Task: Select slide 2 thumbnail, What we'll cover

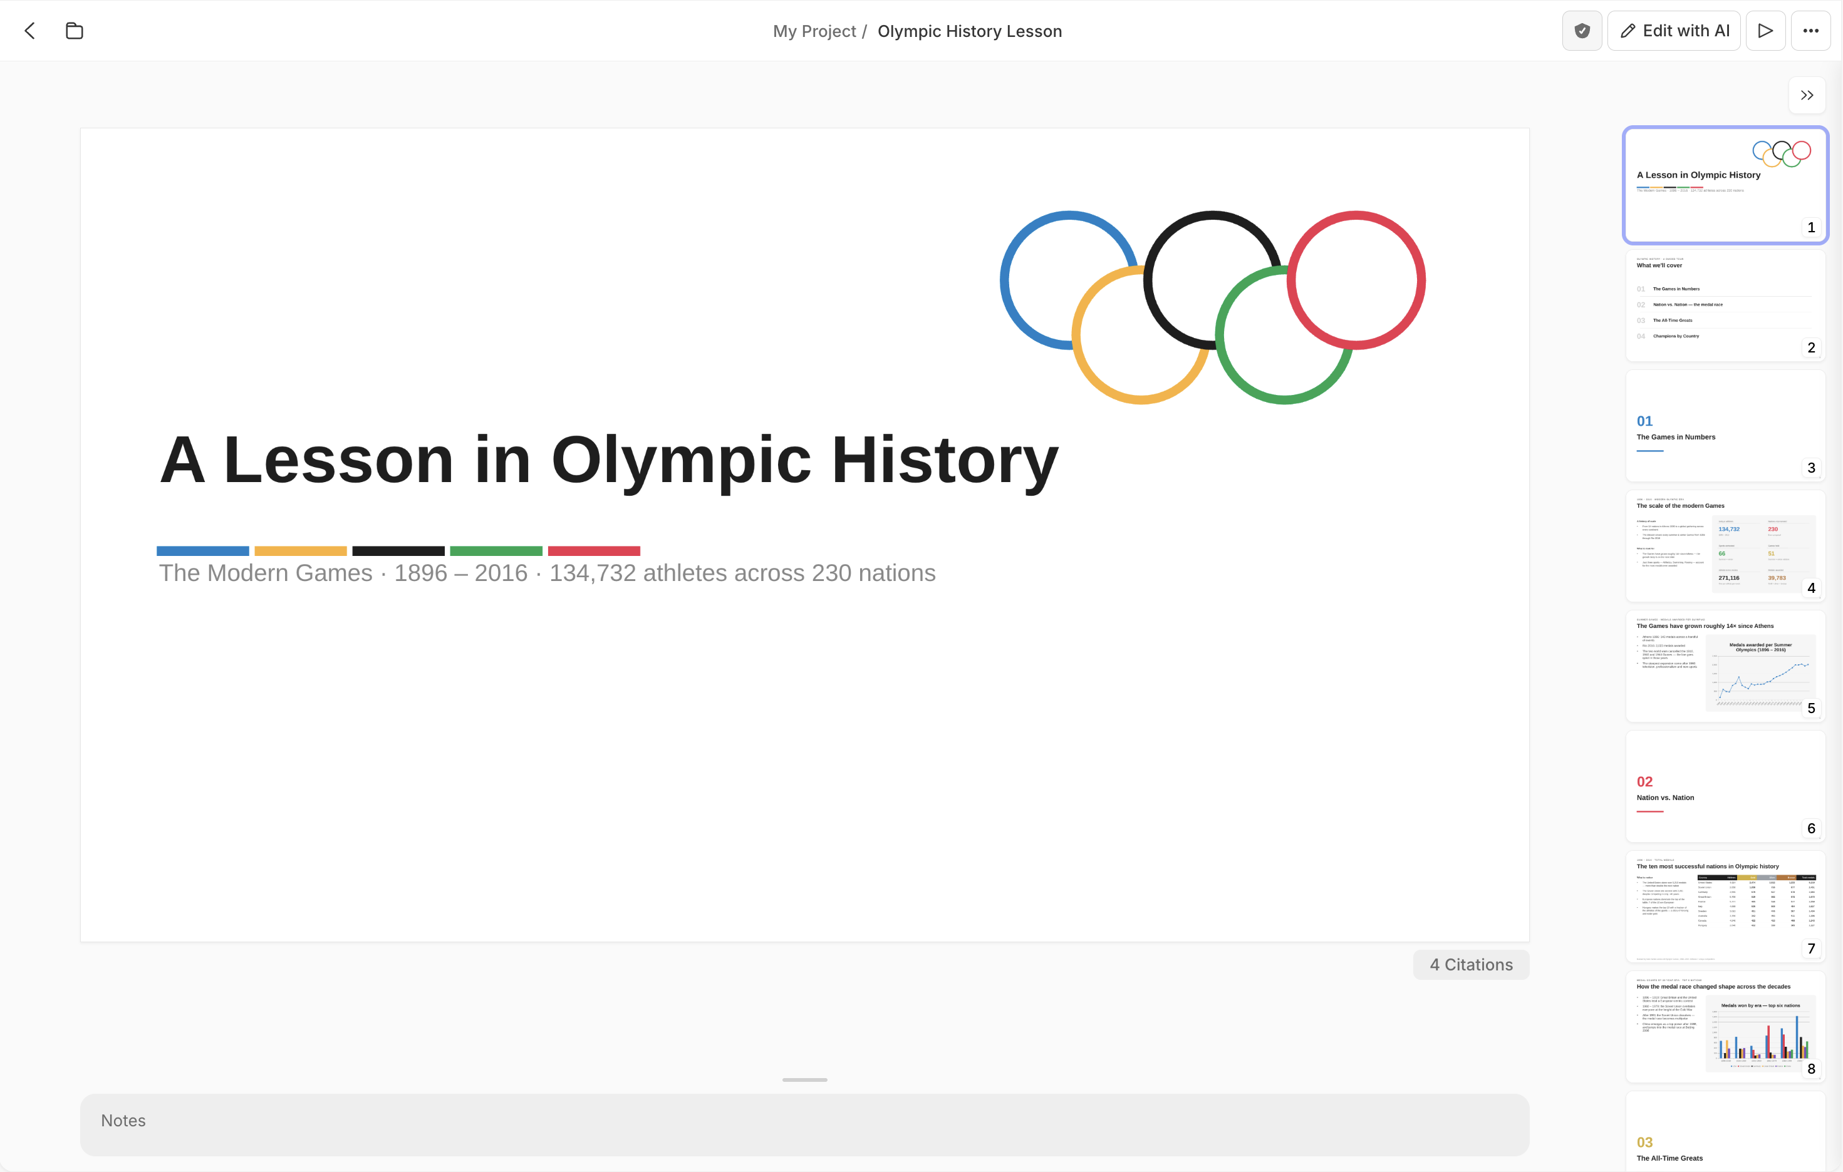Action: [x=1725, y=306]
